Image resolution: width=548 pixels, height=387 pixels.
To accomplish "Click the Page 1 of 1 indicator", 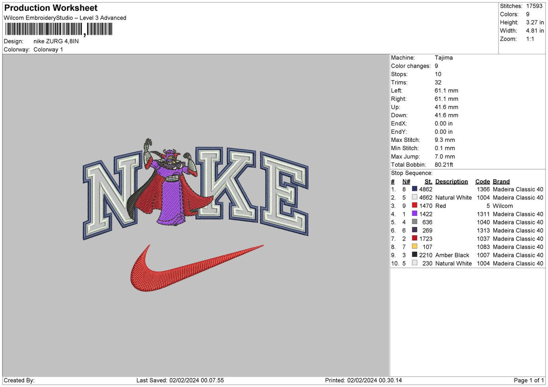I will (529, 381).
